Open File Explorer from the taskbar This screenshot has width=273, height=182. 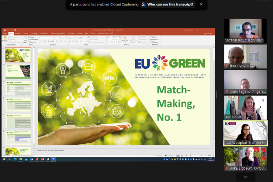20,159
